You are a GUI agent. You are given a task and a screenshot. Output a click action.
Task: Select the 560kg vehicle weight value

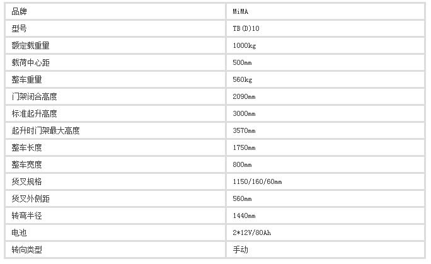[242, 79]
